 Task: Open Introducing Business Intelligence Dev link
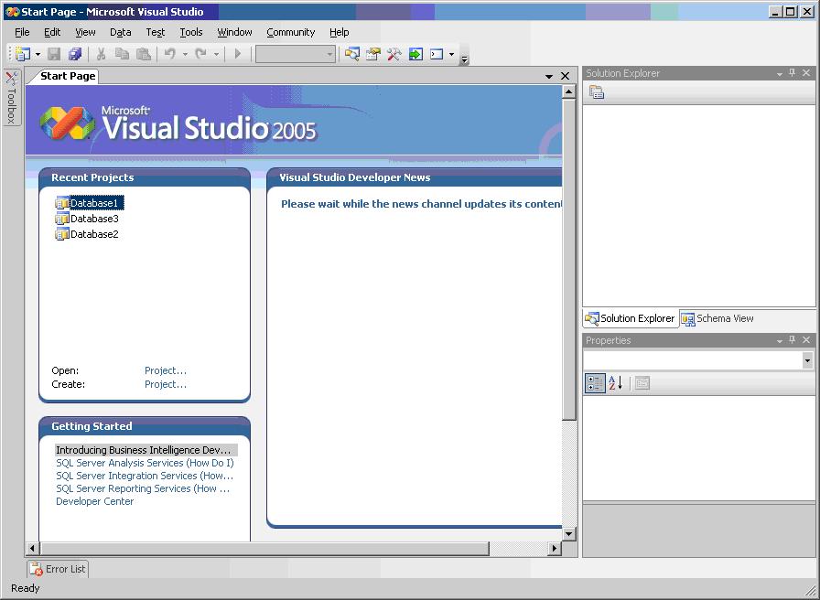tap(146, 450)
